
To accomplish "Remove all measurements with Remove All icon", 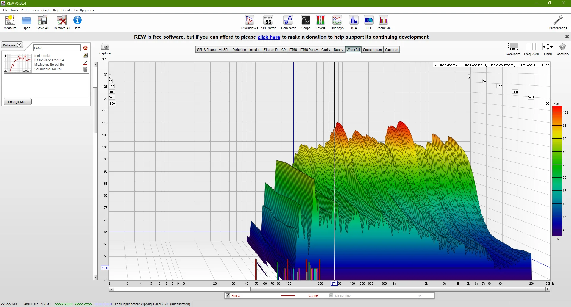I will coord(62,22).
